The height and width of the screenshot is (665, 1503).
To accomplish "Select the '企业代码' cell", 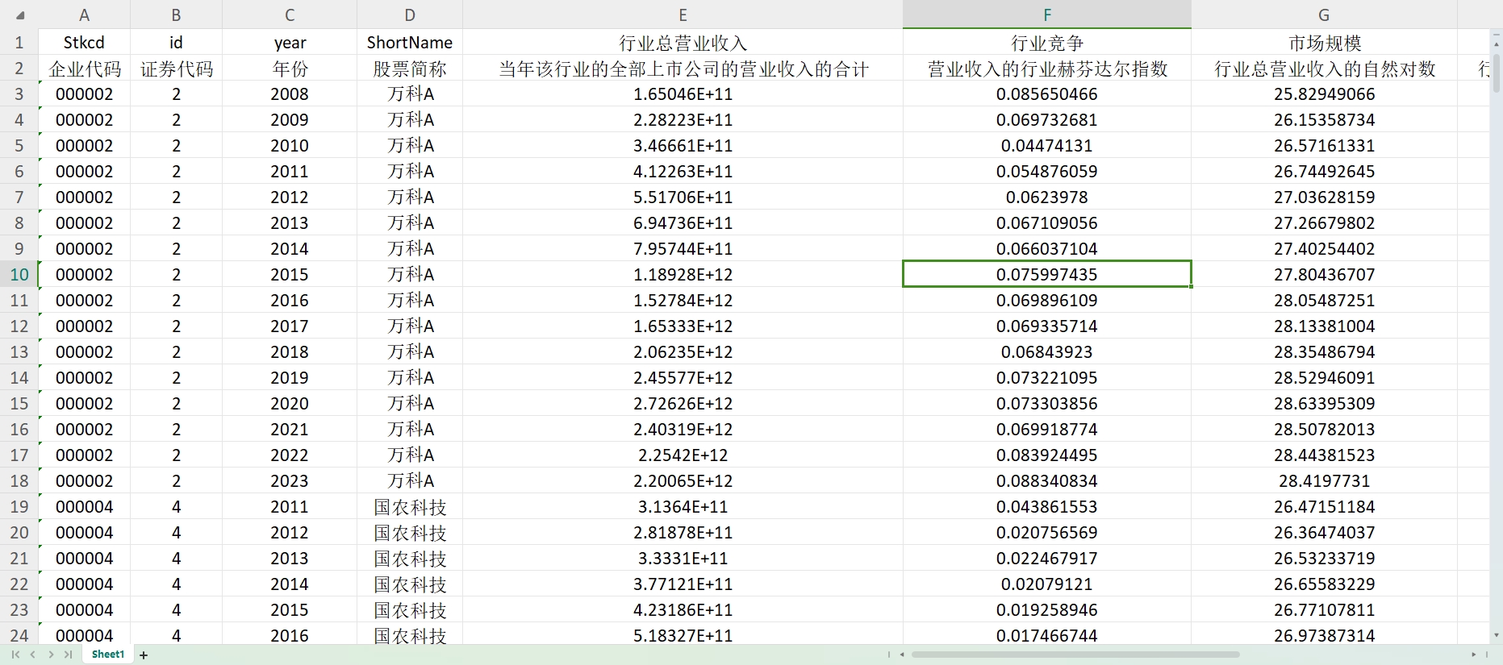I will 84,68.
